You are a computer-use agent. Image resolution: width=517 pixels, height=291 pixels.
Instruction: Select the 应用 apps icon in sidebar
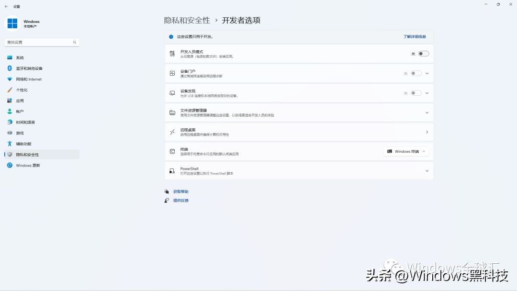click(x=11, y=101)
